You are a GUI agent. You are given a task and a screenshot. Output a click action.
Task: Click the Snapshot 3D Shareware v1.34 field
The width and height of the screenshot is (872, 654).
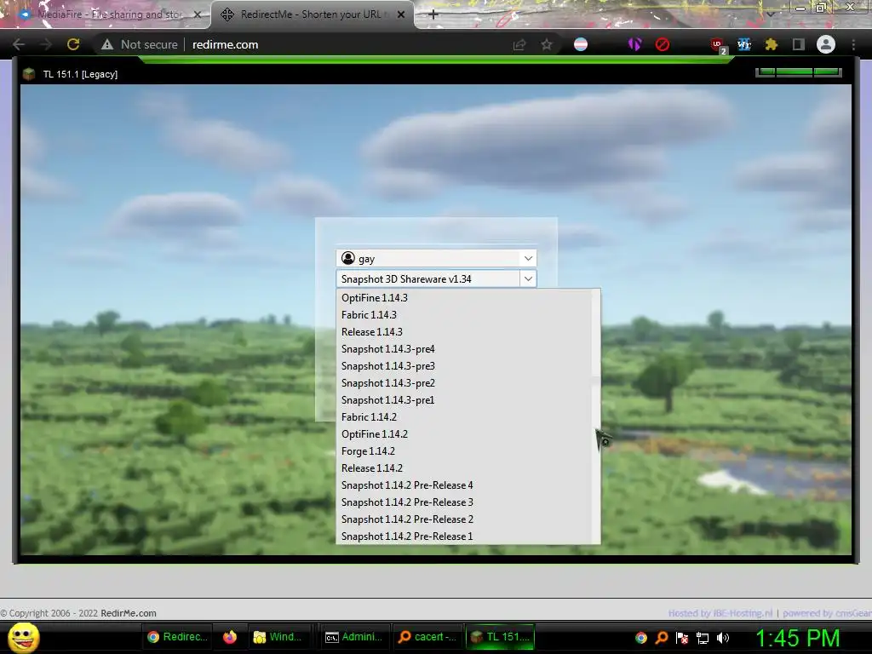427,278
